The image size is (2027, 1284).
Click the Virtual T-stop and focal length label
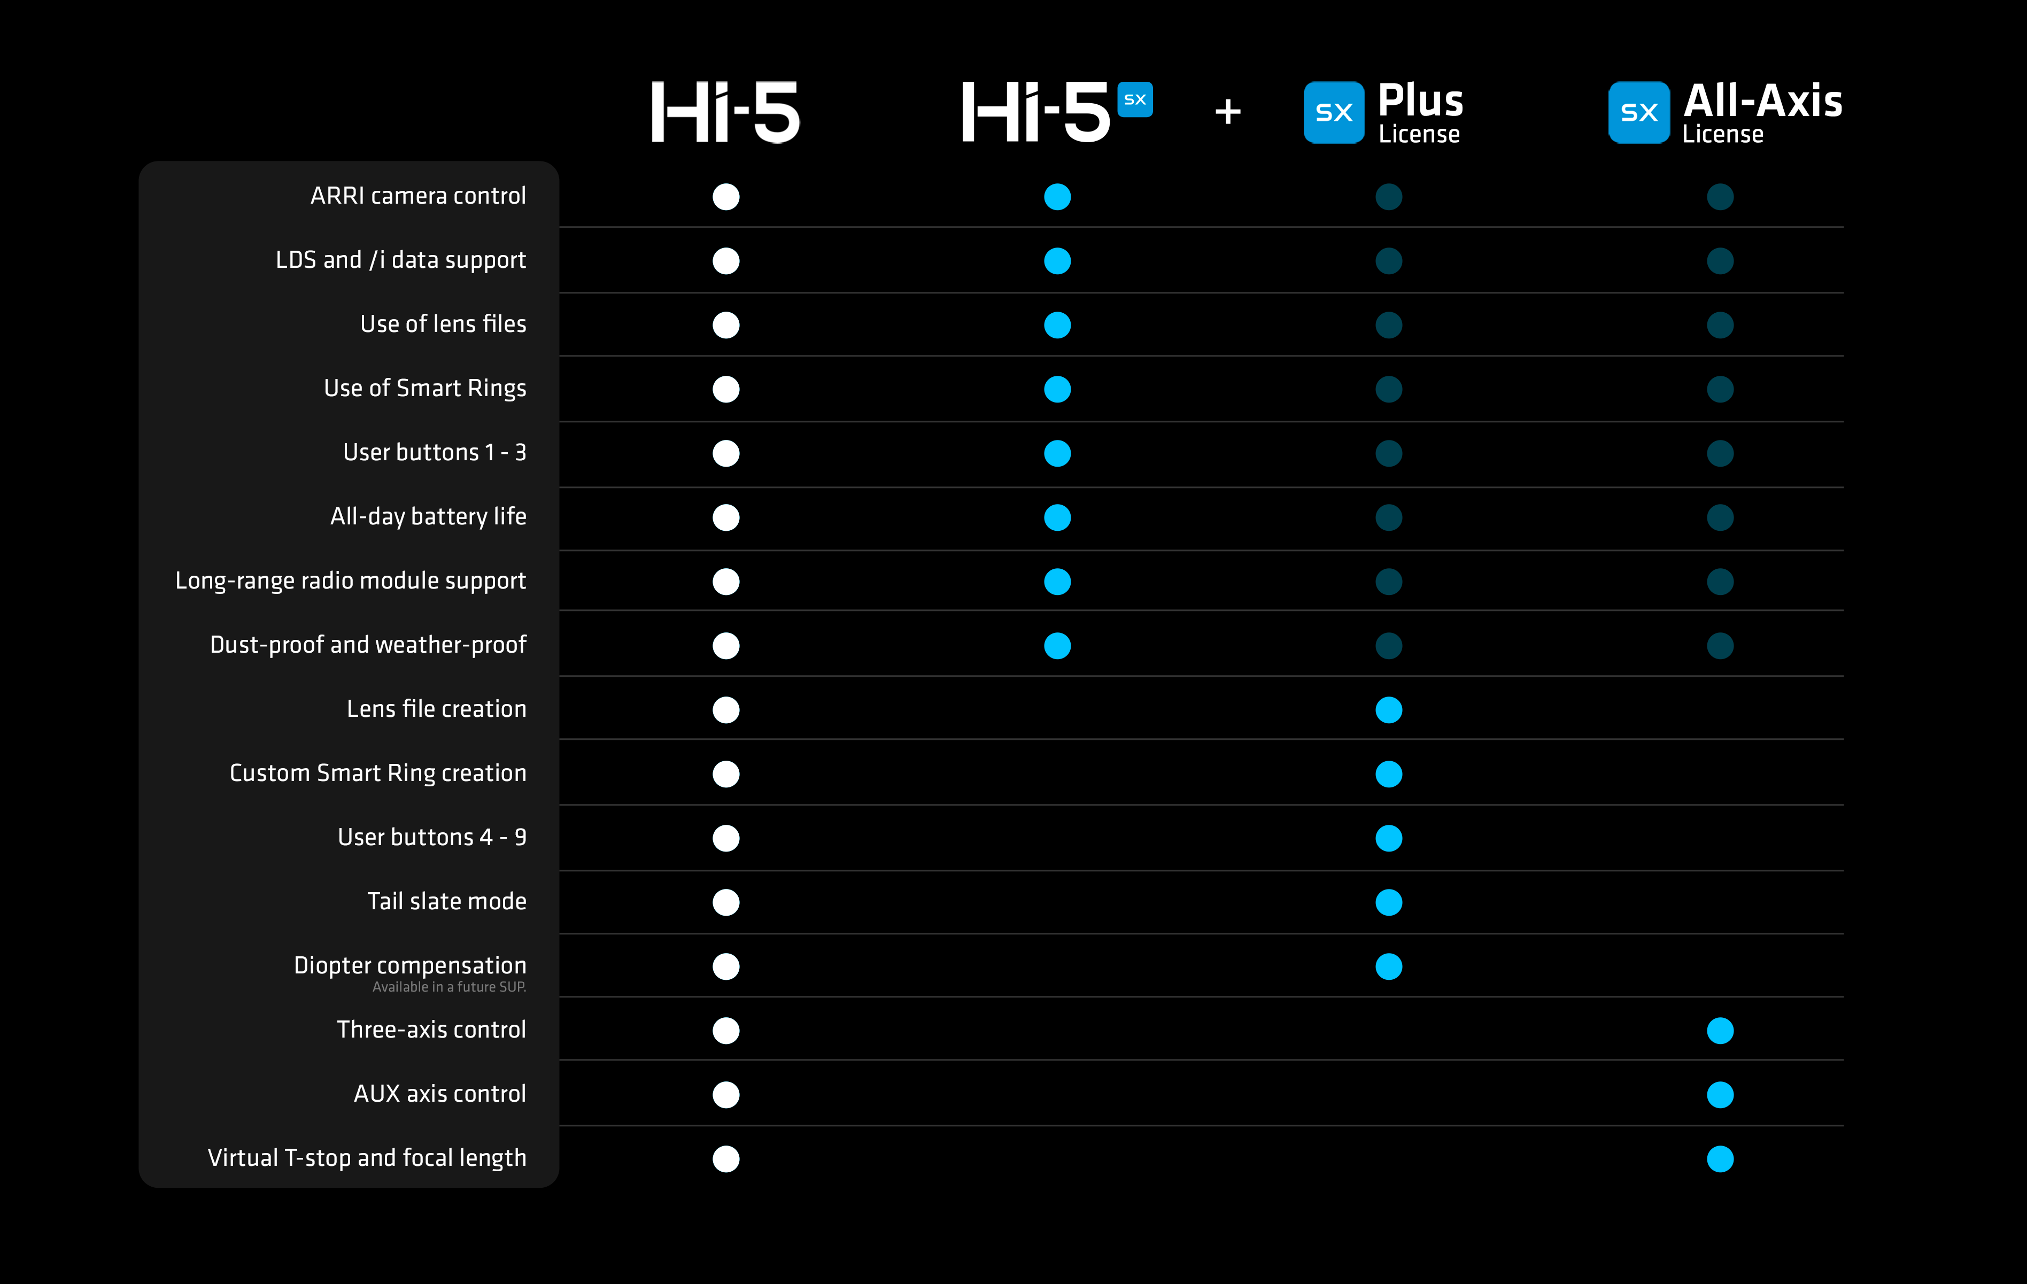click(x=367, y=1158)
